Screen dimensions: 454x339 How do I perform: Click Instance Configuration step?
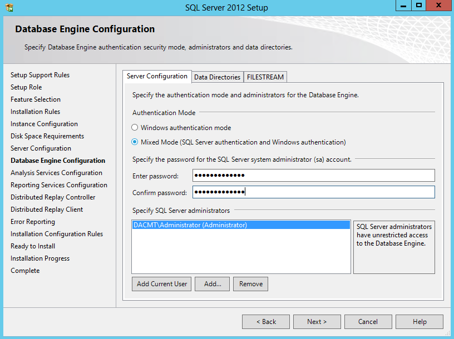[x=44, y=124]
